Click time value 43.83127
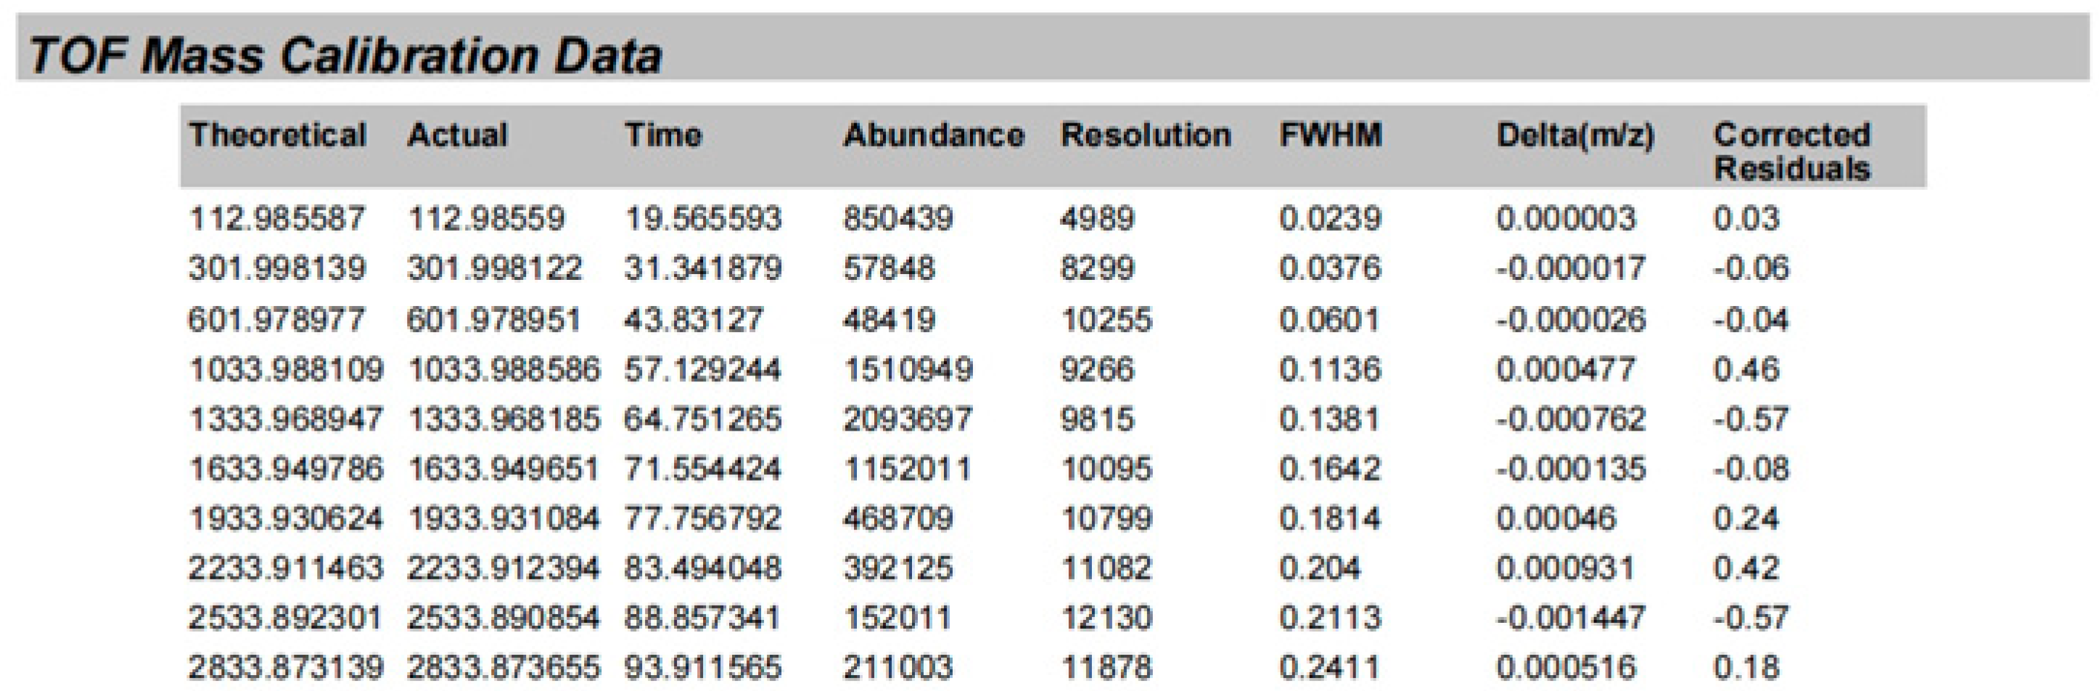 pyautogui.click(x=694, y=319)
